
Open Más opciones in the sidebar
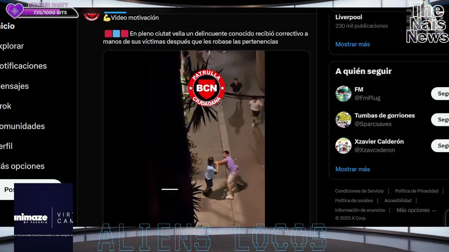[22, 166]
